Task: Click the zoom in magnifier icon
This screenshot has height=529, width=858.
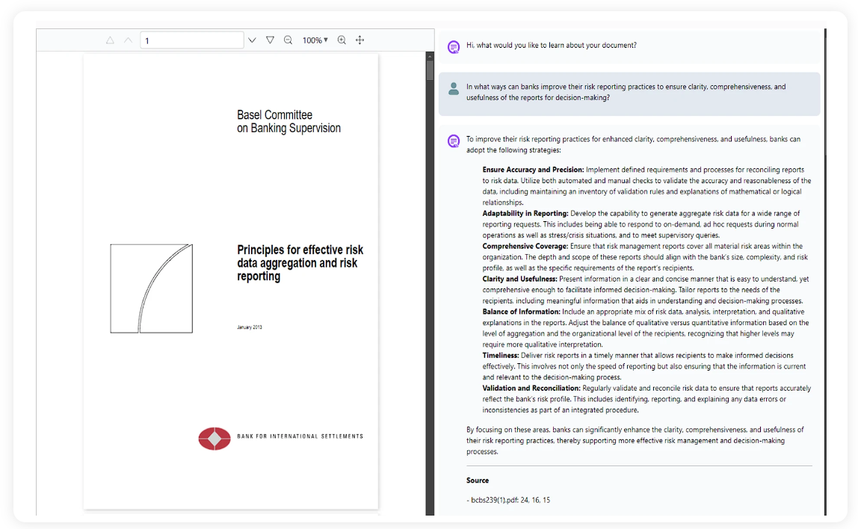Action: 342,40
